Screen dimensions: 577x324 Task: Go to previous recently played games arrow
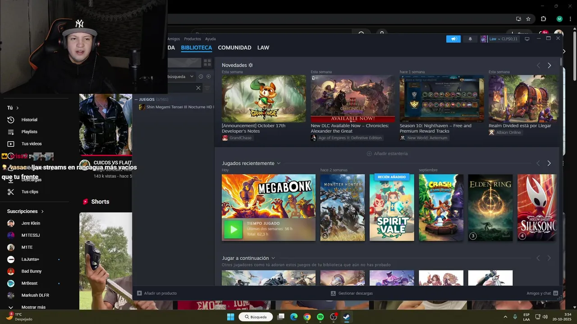pos(538,163)
